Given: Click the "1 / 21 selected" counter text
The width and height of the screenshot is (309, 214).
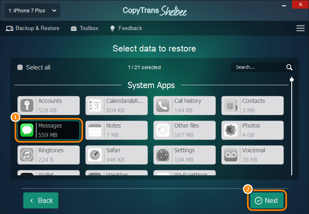Looking at the screenshot, I should 144,67.
